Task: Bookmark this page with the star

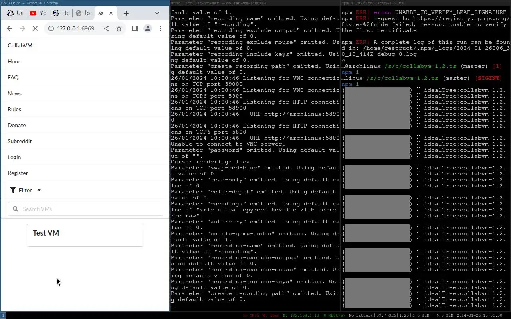Action: tap(119, 28)
